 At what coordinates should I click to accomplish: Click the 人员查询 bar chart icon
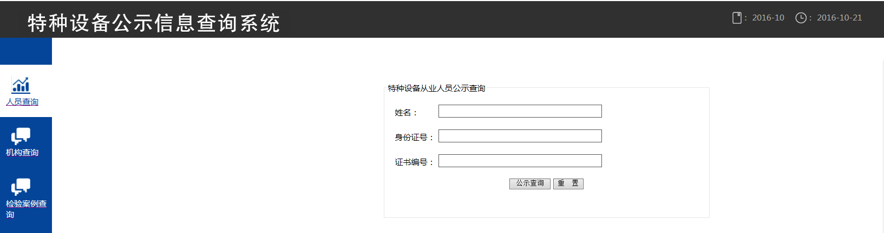[x=21, y=85]
